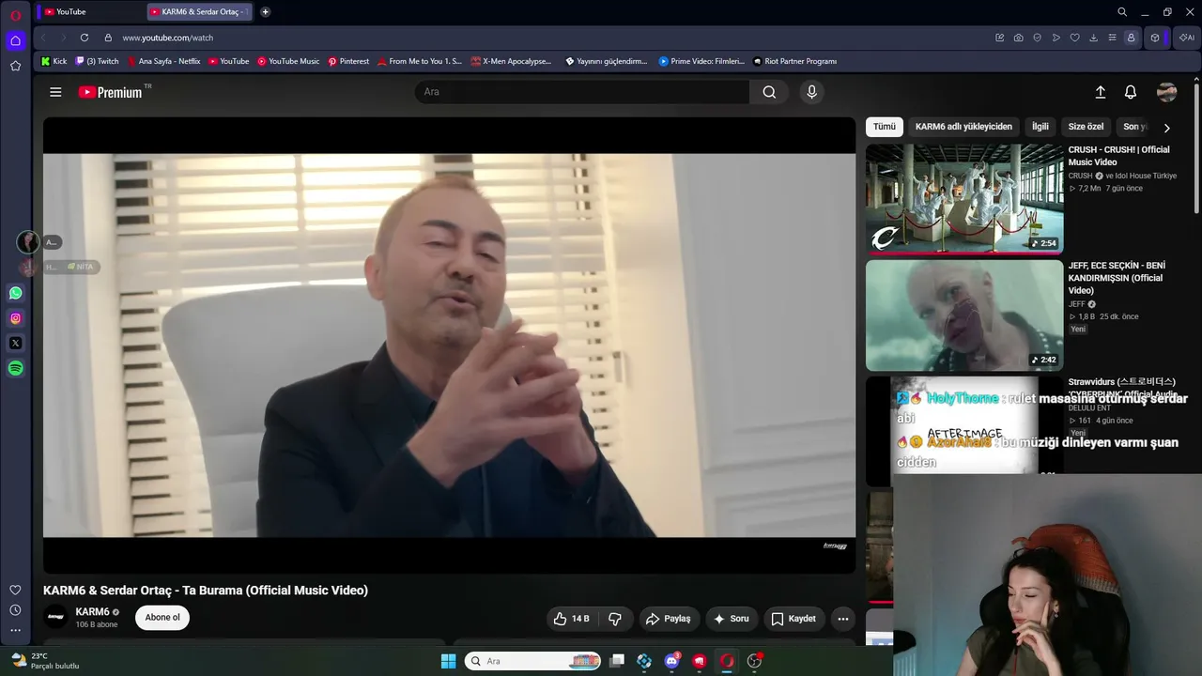Subscribe with the Abone ol button

coord(162,618)
